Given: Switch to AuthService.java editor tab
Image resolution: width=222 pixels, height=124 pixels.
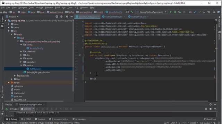Looking at the screenshot, I should pyautogui.click(x=139, y=17).
